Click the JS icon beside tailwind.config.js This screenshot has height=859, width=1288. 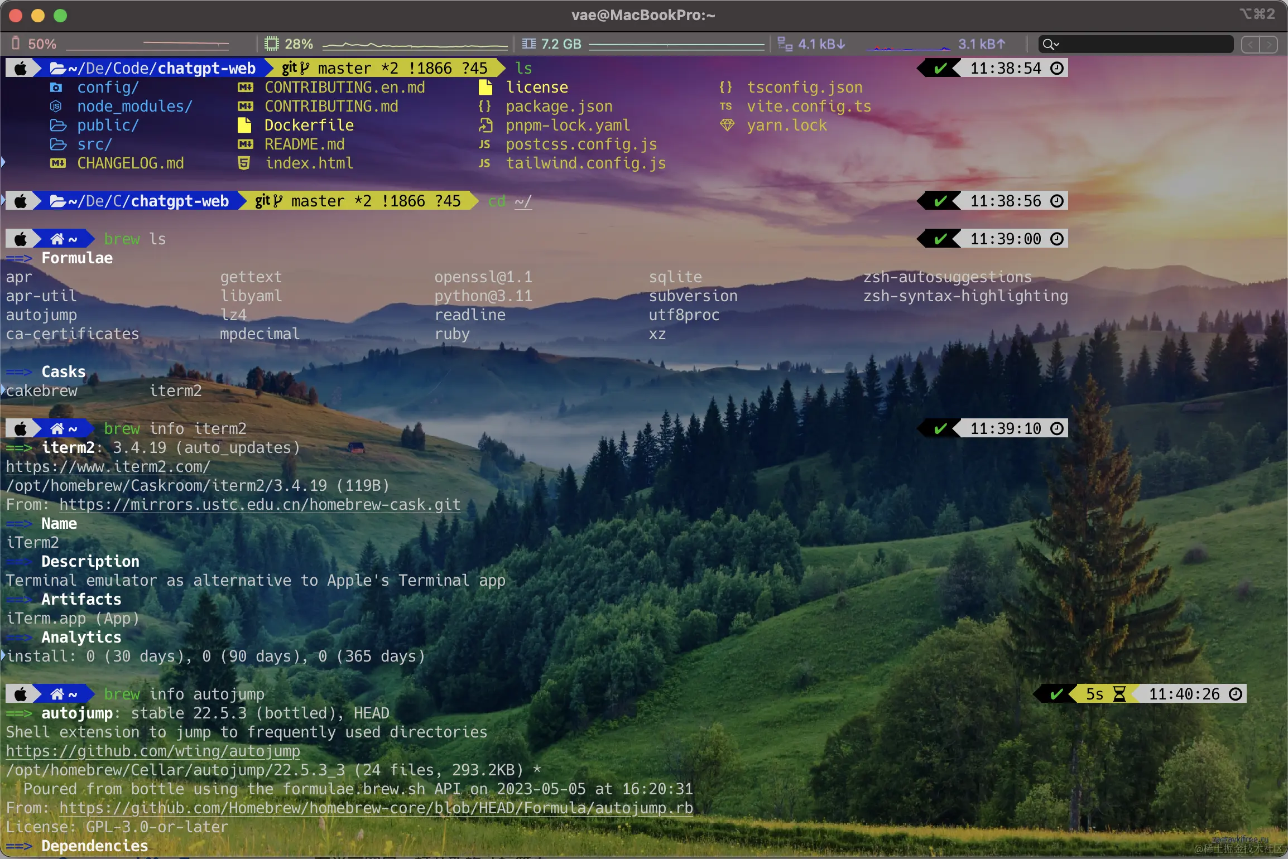tap(485, 163)
